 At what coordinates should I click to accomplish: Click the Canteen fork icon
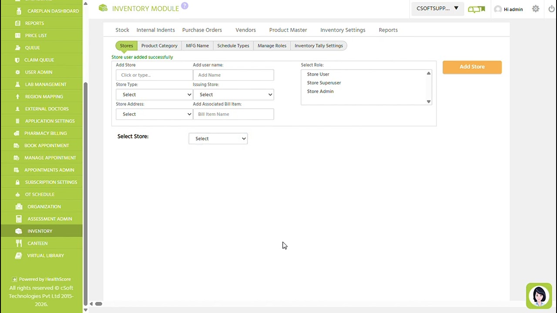(x=18, y=243)
